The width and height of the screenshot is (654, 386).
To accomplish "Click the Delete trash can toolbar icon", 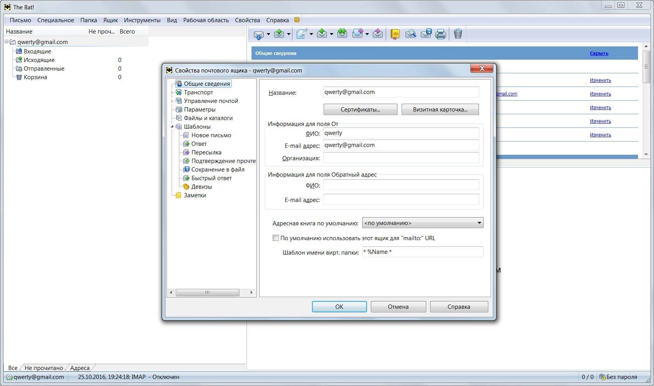I will tap(458, 34).
